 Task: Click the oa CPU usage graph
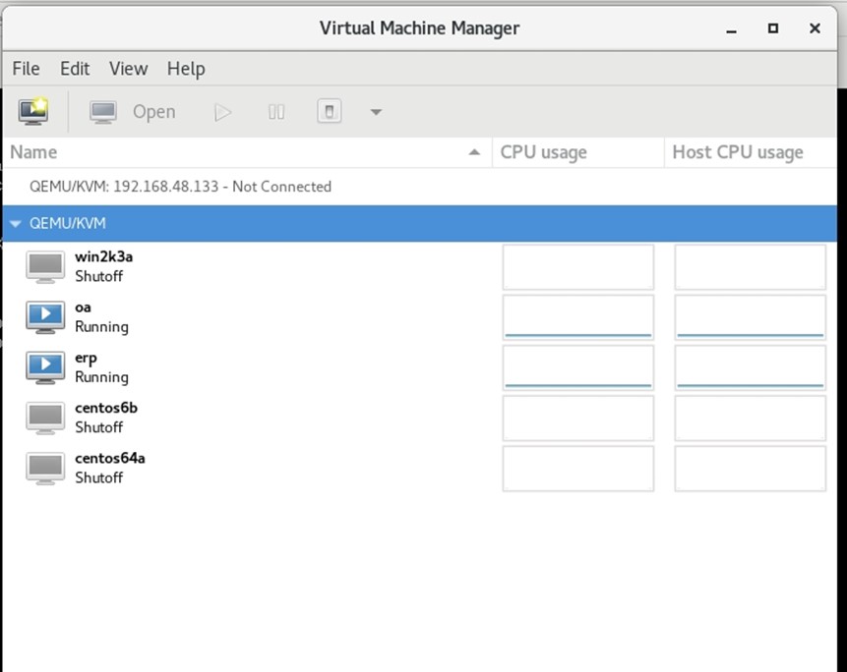pos(578,317)
